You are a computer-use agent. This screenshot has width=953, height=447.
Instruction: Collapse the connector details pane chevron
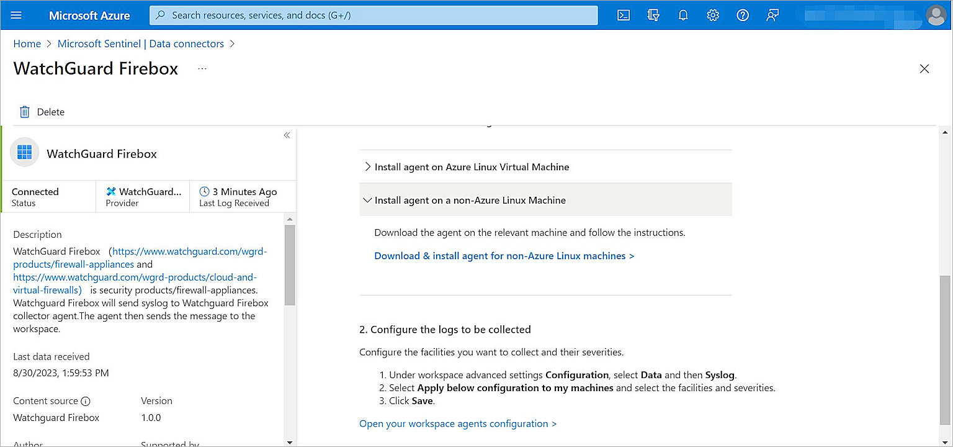click(287, 135)
